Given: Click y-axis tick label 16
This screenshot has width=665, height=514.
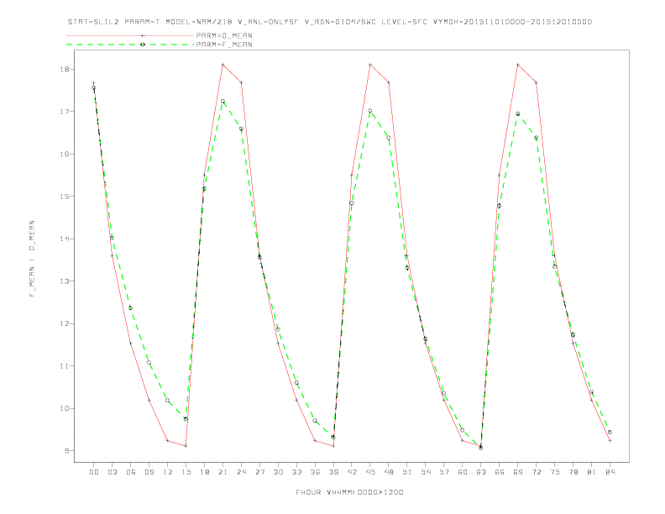Looking at the screenshot, I should coord(65,154).
